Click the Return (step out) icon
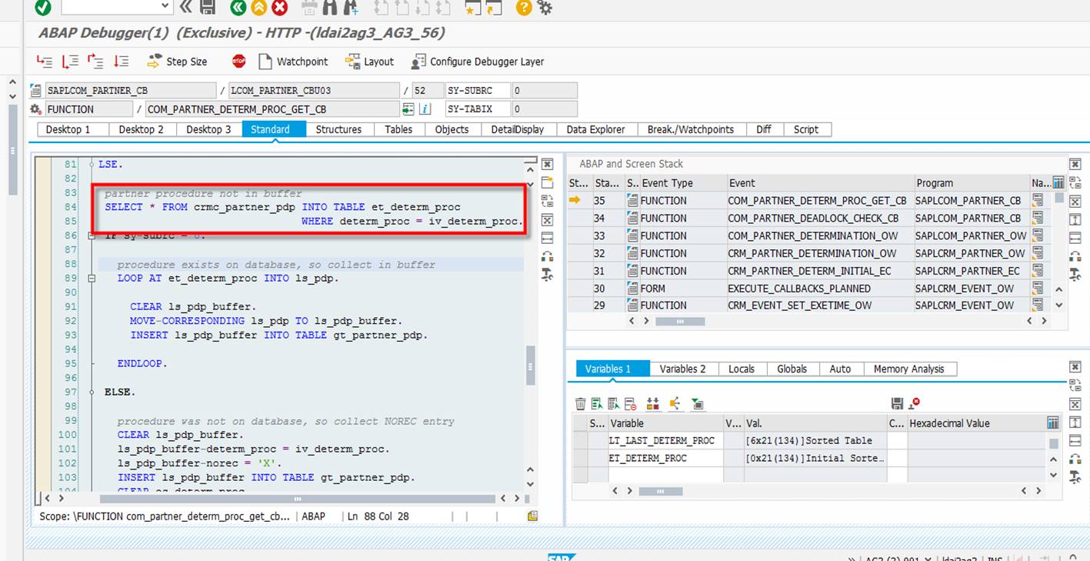The height and width of the screenshot is (561, 1090). pos(95,62)
